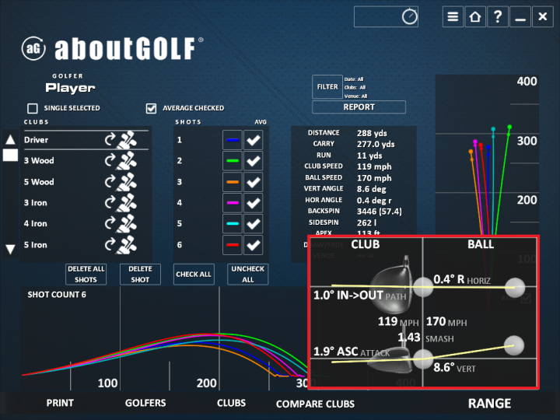Viewport: 560px width, 420px height.
Task: Click the 1.43 smash factor value
Action: click(409, 337)
